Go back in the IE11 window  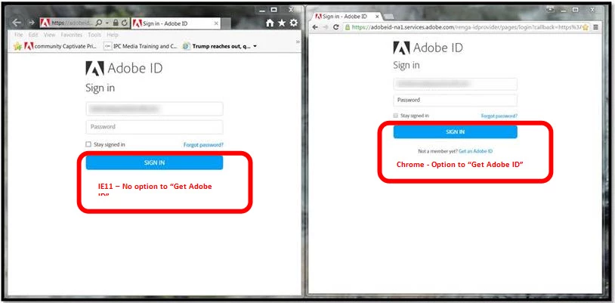pos(17,23)
